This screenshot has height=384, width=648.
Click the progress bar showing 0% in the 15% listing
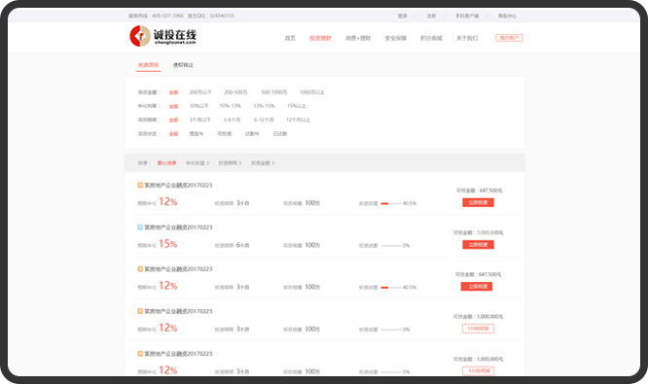point(391,246)
